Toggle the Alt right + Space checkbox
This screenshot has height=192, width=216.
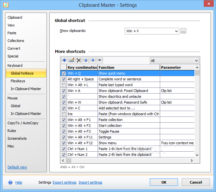tap(64, 79)
